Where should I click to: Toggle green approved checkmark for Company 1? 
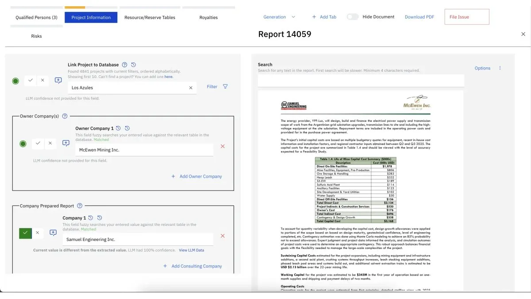click(x=25, y=233)
